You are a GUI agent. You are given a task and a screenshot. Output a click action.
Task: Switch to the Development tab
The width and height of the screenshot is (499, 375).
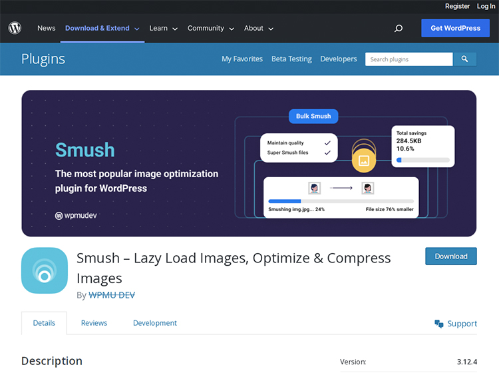click(x=154, y=323)
